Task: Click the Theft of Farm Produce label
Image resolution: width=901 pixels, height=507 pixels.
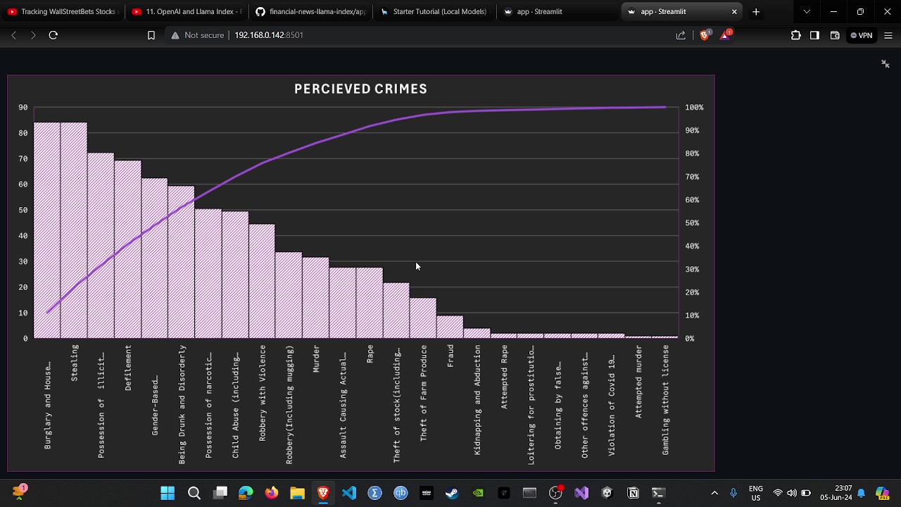Action: tap(423, 393)
